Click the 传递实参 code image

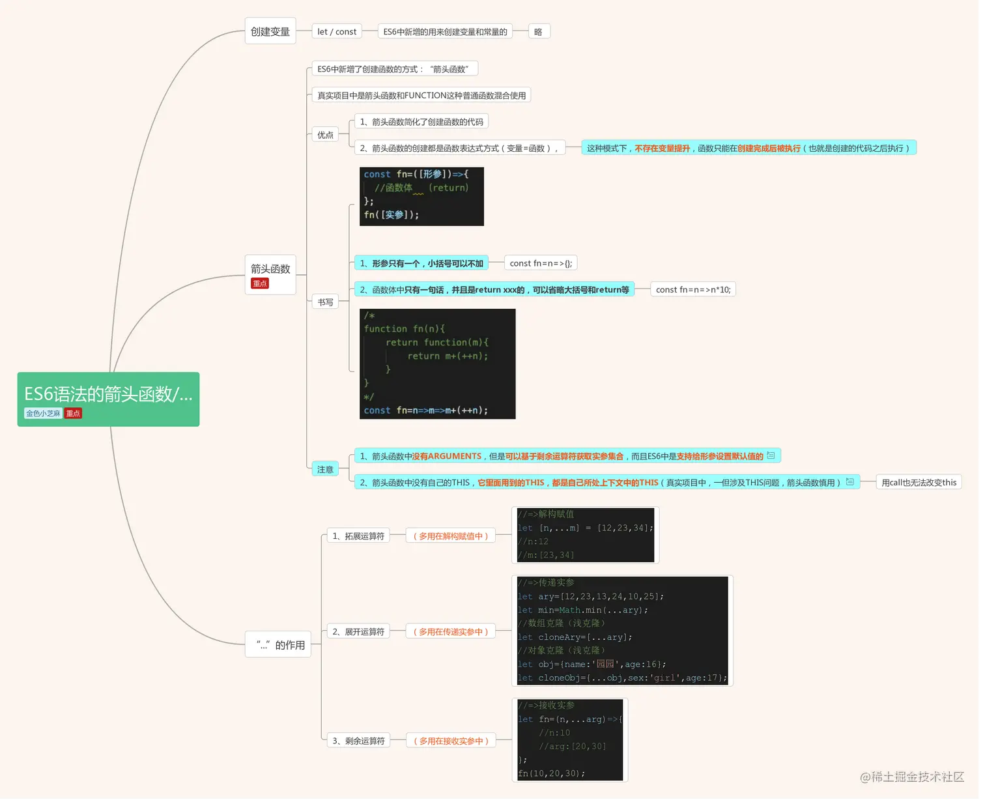coord(623,630)
